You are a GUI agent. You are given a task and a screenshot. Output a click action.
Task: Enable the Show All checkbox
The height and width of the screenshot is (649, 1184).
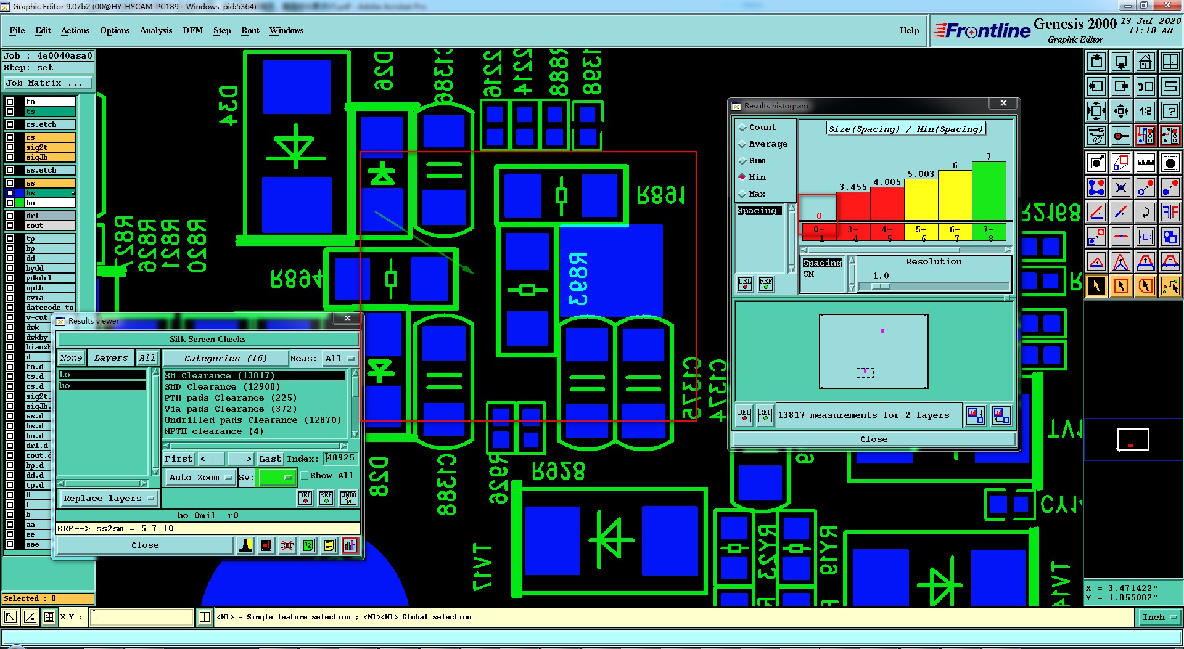pos(304,476)
